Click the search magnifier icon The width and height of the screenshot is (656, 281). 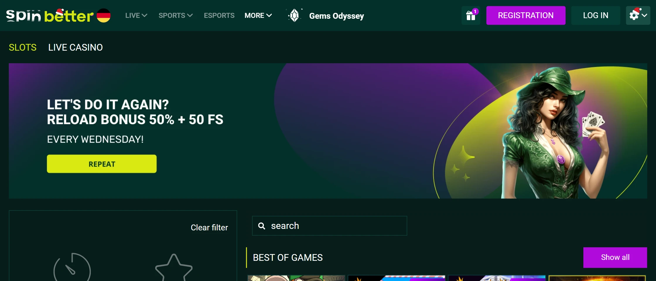coord(262,226)
